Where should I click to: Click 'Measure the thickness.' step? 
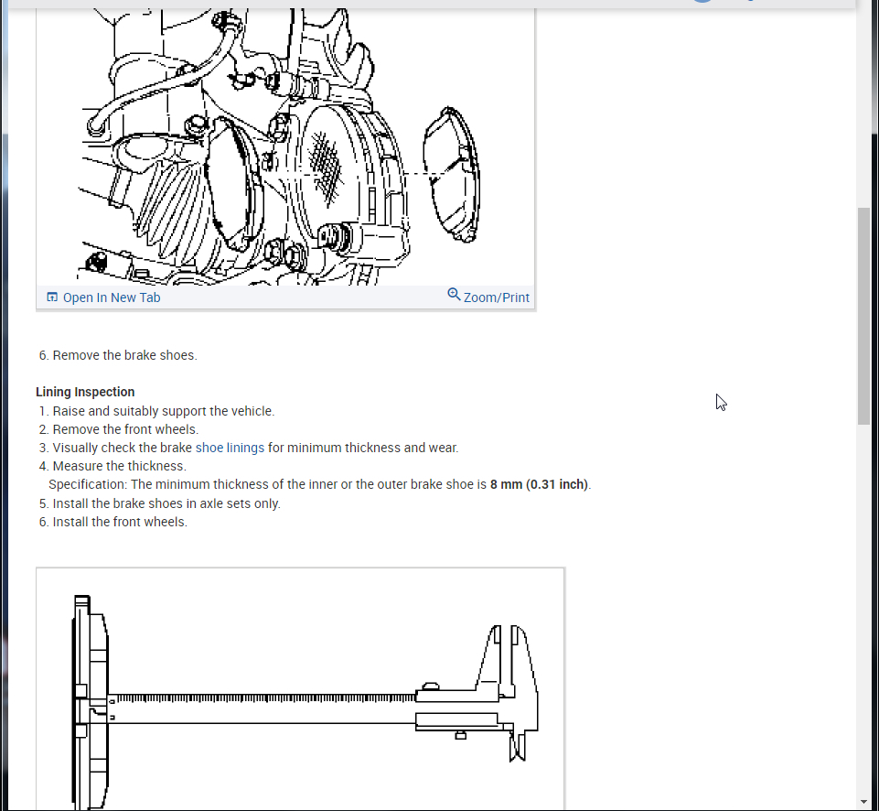120,466
